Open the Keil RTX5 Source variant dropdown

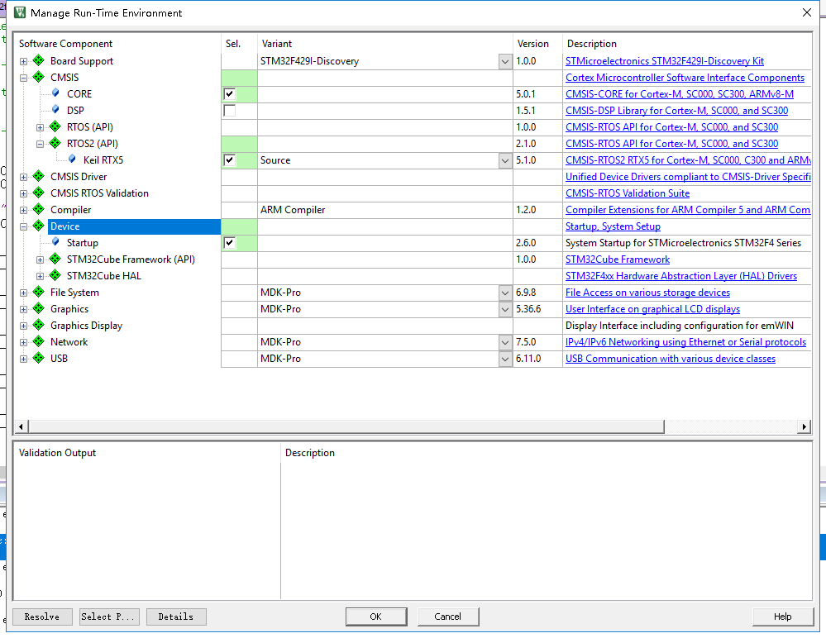[x=505, y=160]
